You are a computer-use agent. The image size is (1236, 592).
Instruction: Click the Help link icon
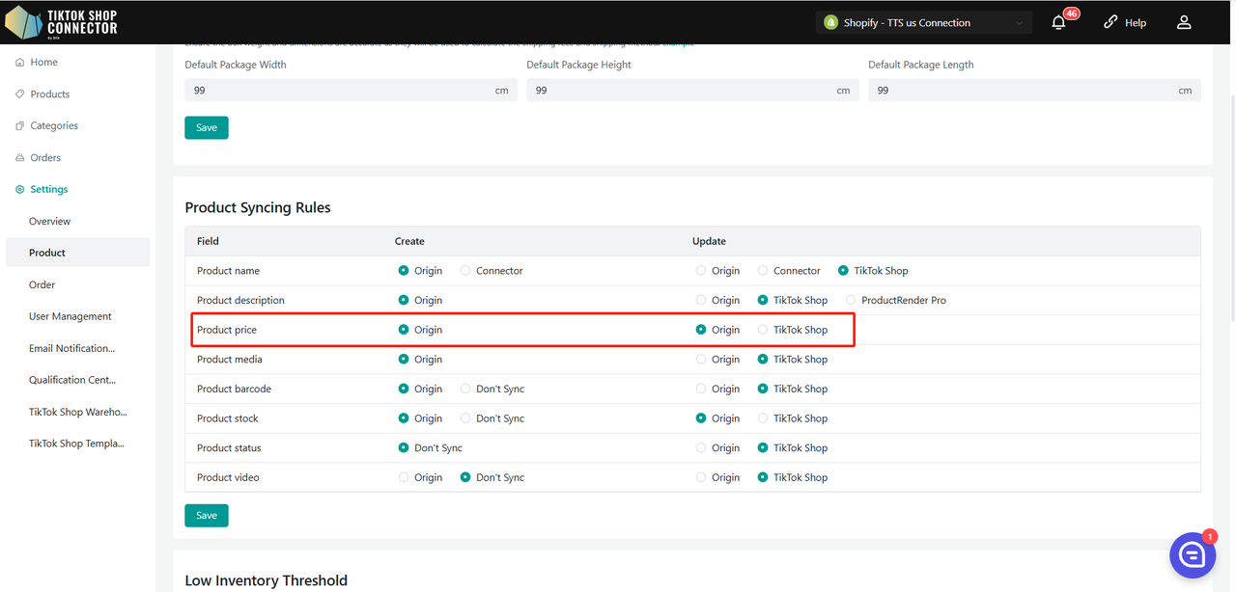tap(1110, 22)
